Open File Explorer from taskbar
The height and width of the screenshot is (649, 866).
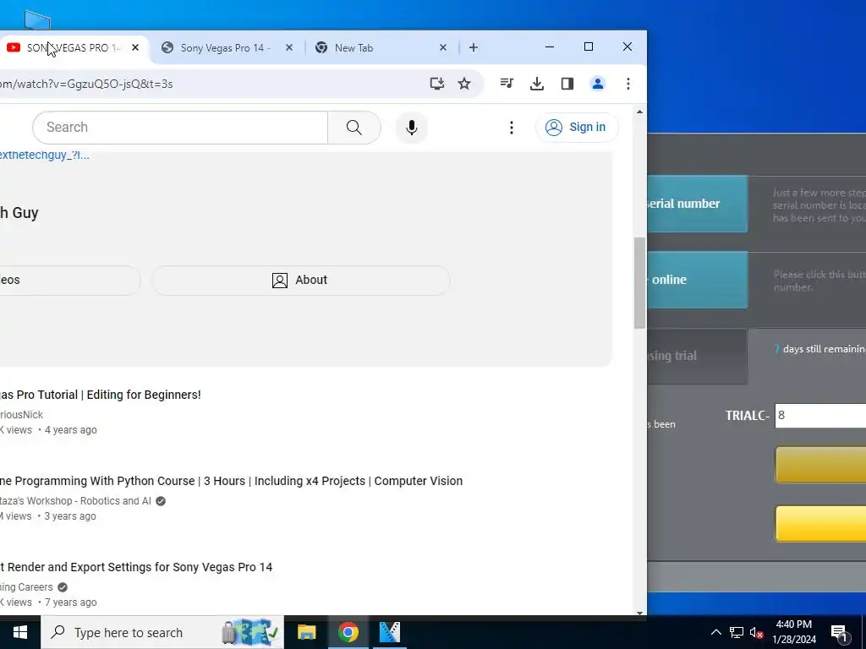point(306,632)
